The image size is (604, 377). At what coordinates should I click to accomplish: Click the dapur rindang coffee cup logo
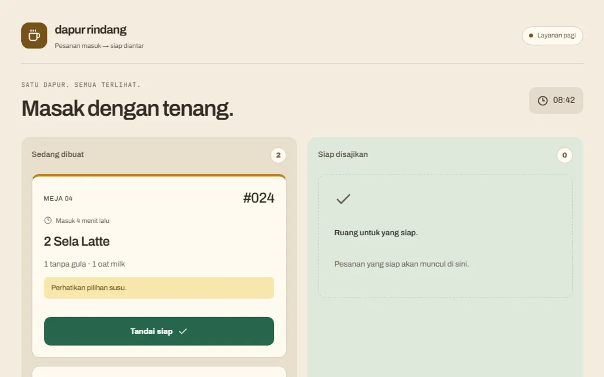tap(34, 36)
